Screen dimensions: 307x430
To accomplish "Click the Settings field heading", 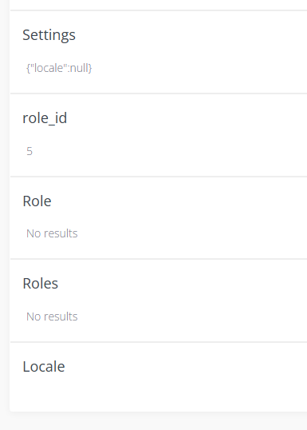I will pos(49,35).
